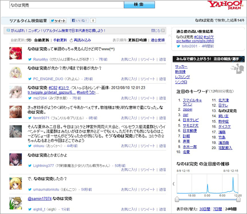Open trending keyword 熱中症
Viewport: 247px width, 214px height.
pos(224,121)
